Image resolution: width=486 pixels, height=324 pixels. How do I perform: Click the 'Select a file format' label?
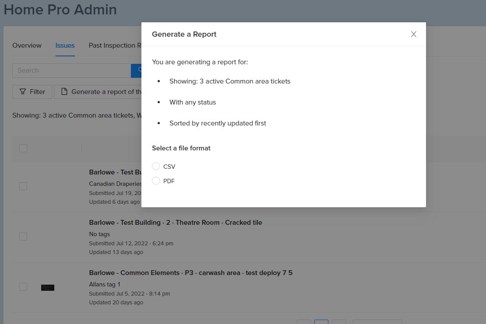click(x=181, y=148)
